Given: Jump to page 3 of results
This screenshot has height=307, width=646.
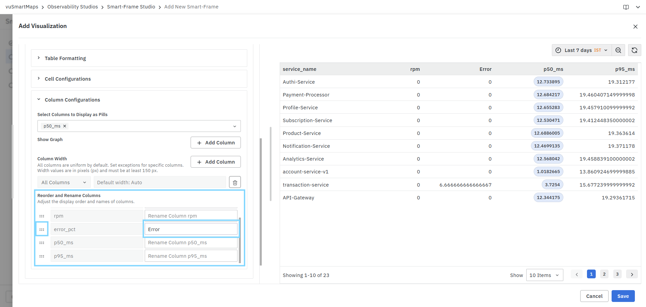Looking at the screenshot, I should pyautogui.click(x=617, y=274).
